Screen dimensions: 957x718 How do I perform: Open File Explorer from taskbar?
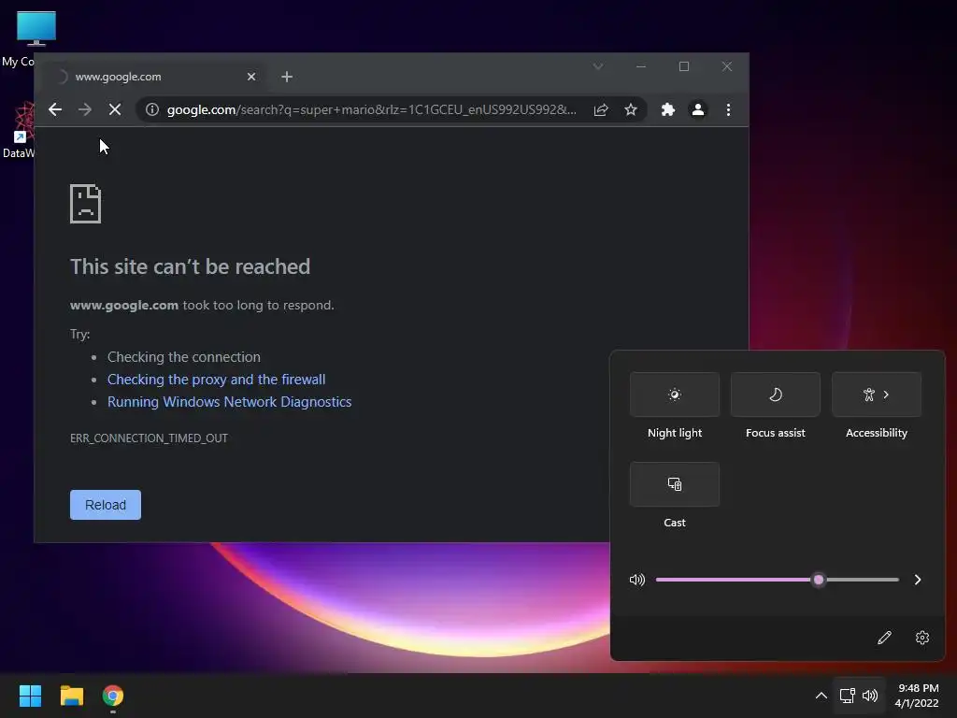tap(71, 696)
